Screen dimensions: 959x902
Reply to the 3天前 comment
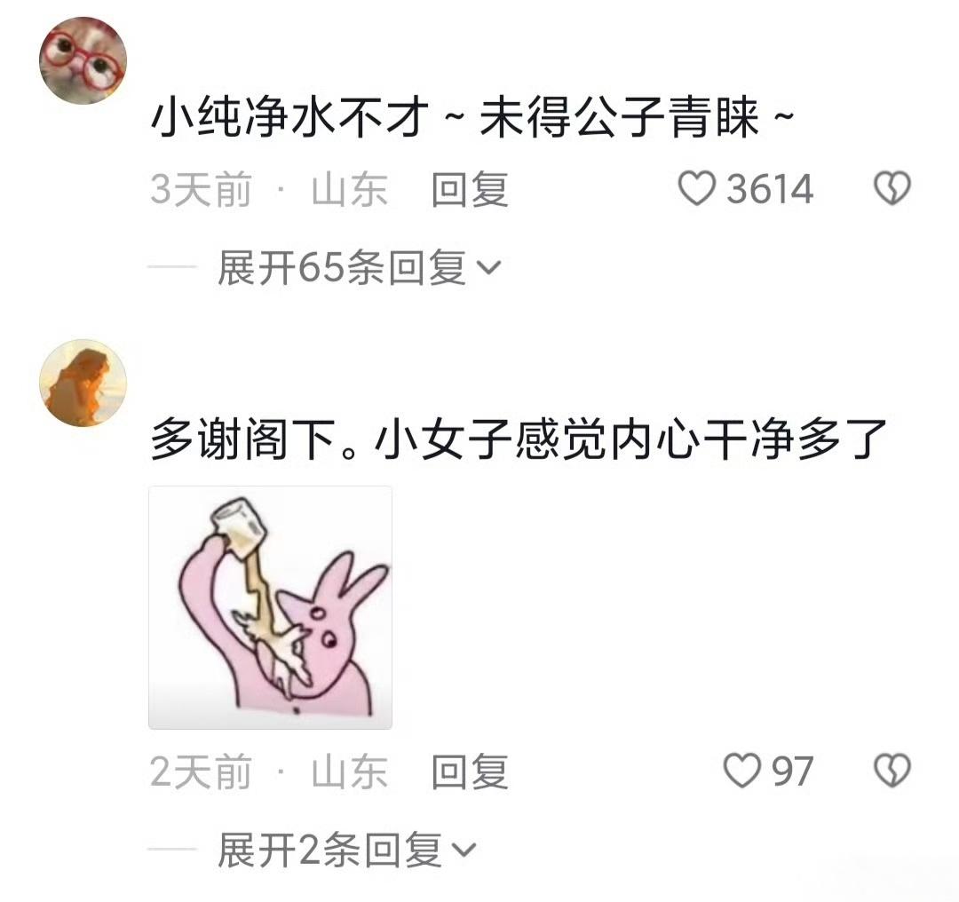click(x=470, y=190)
